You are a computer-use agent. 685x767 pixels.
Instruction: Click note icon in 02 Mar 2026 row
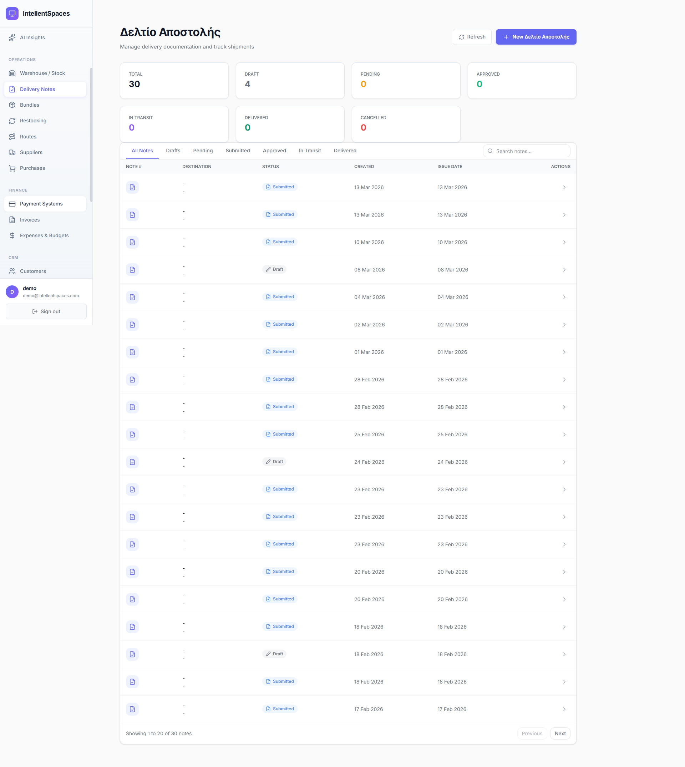point(132,324)
